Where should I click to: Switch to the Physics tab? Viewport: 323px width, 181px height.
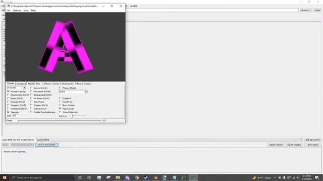47,84
